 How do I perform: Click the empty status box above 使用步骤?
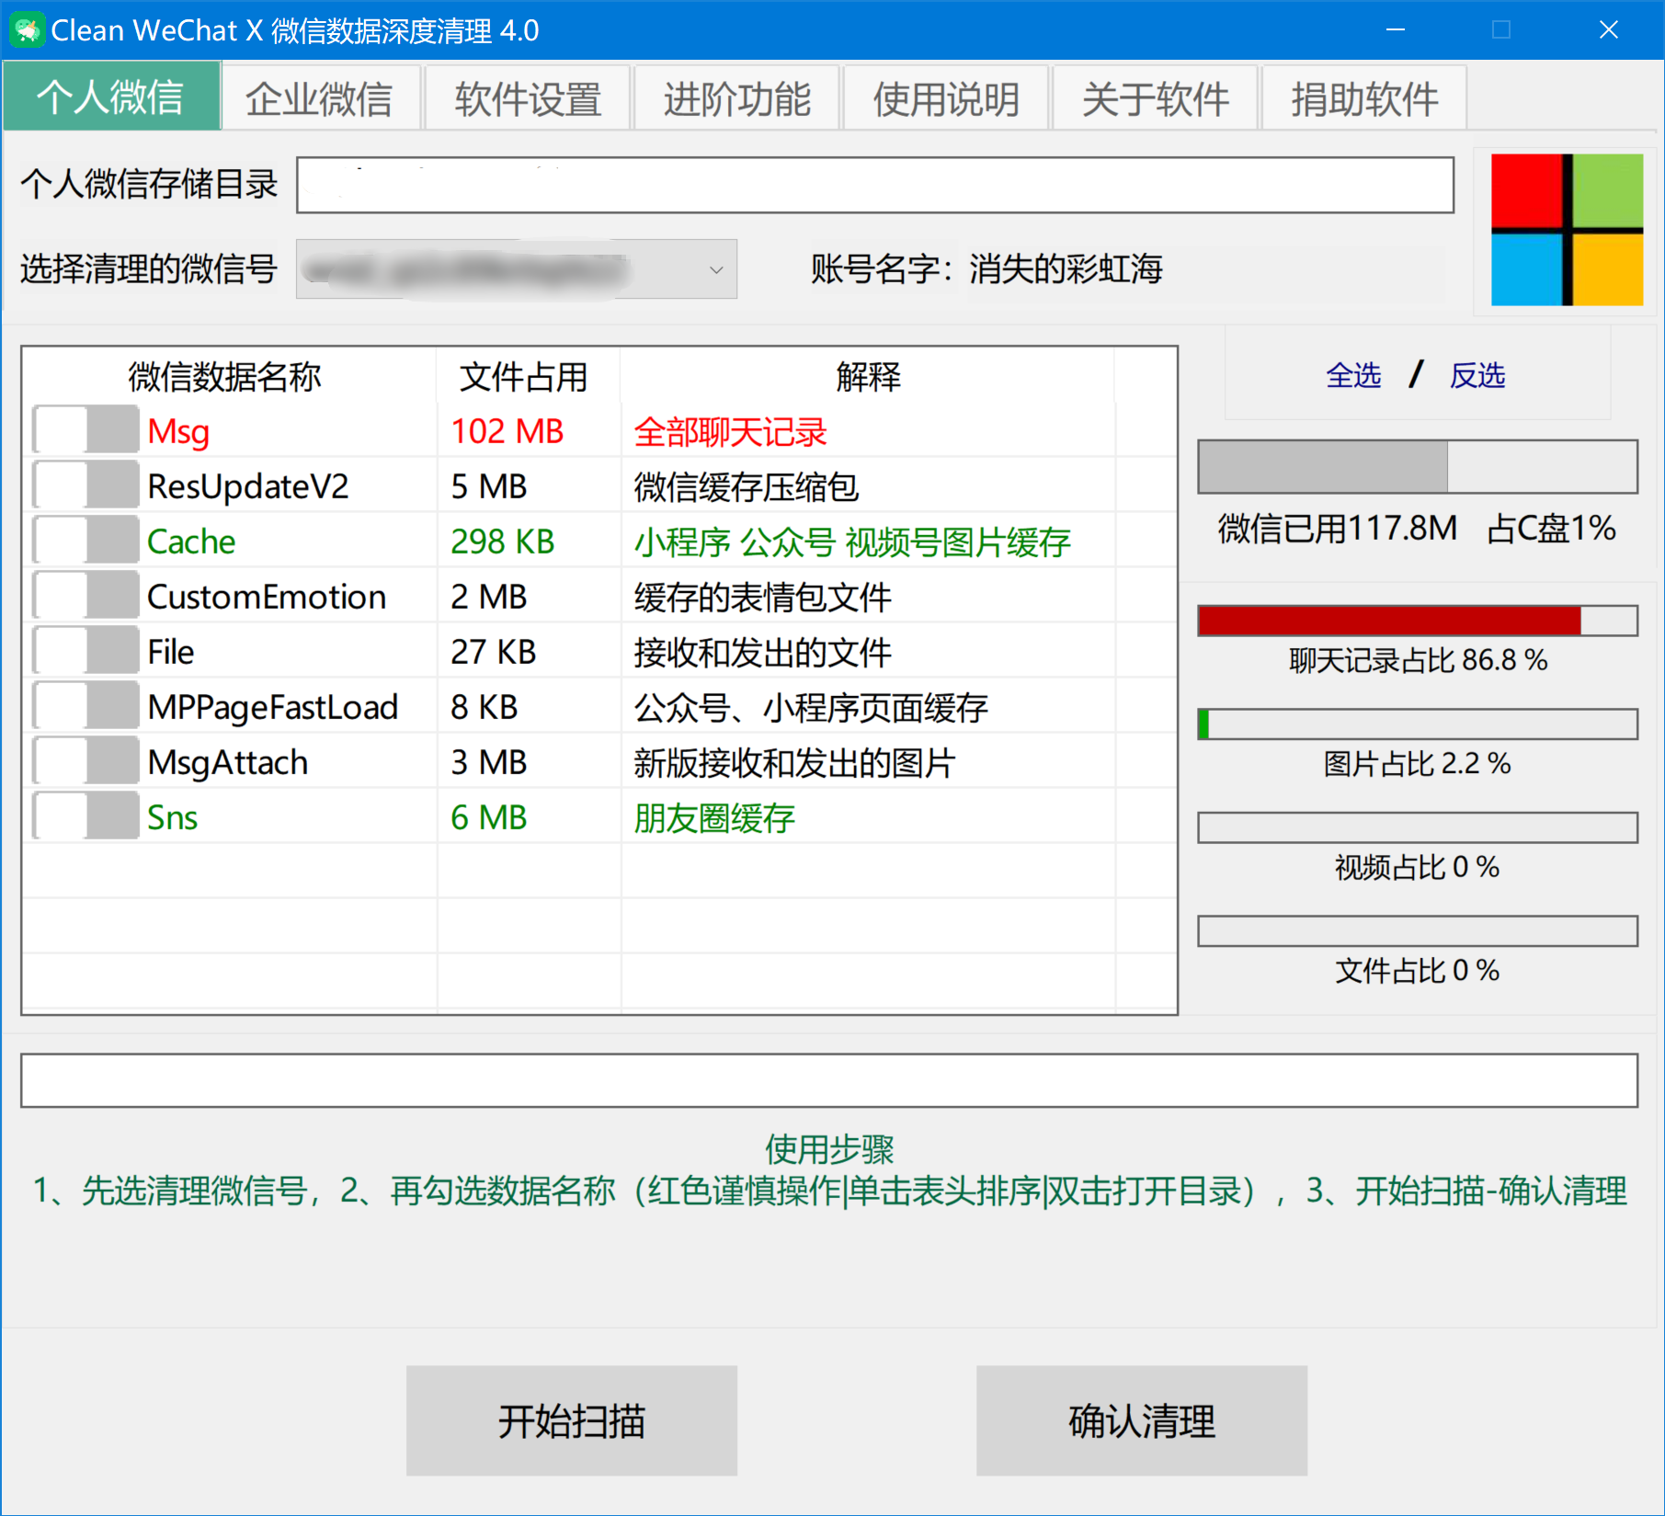(x=829, y=1080)
